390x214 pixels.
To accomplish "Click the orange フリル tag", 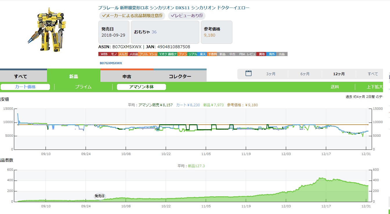I will click(x=143, y=54).
